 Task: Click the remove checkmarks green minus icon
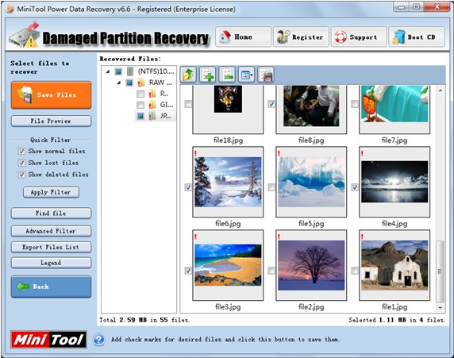pyautogui.click(x=227, y=75)
